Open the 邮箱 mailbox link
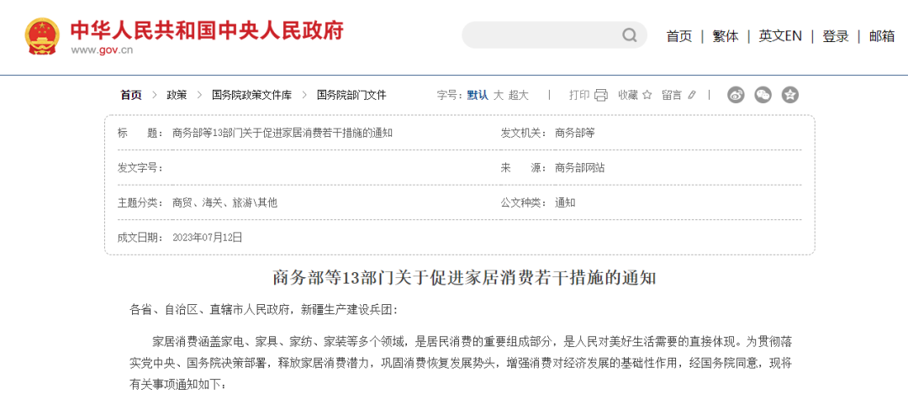The height and width of the screenshot is (399, 908). pos(882,36)
